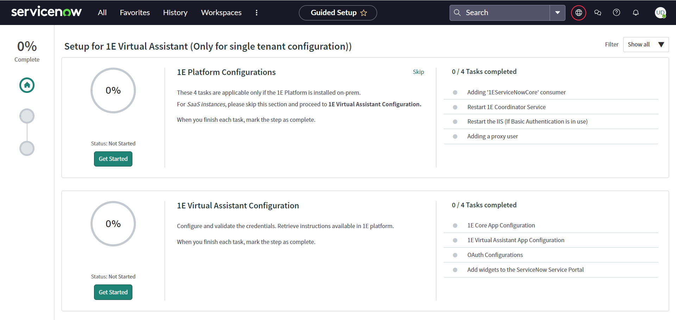
Task: Open the notifications bell
Action: click(636, 13)
